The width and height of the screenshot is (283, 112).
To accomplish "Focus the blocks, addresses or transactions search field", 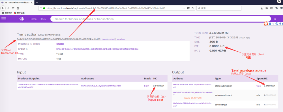I will coord(161,19).
